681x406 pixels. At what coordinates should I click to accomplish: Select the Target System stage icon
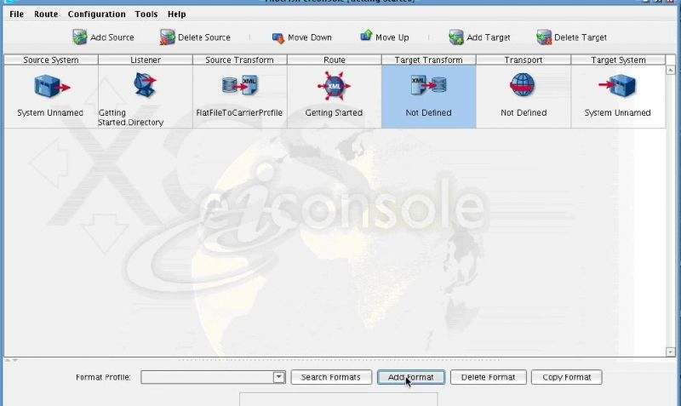pyautogui.click(x=617, y=86)
